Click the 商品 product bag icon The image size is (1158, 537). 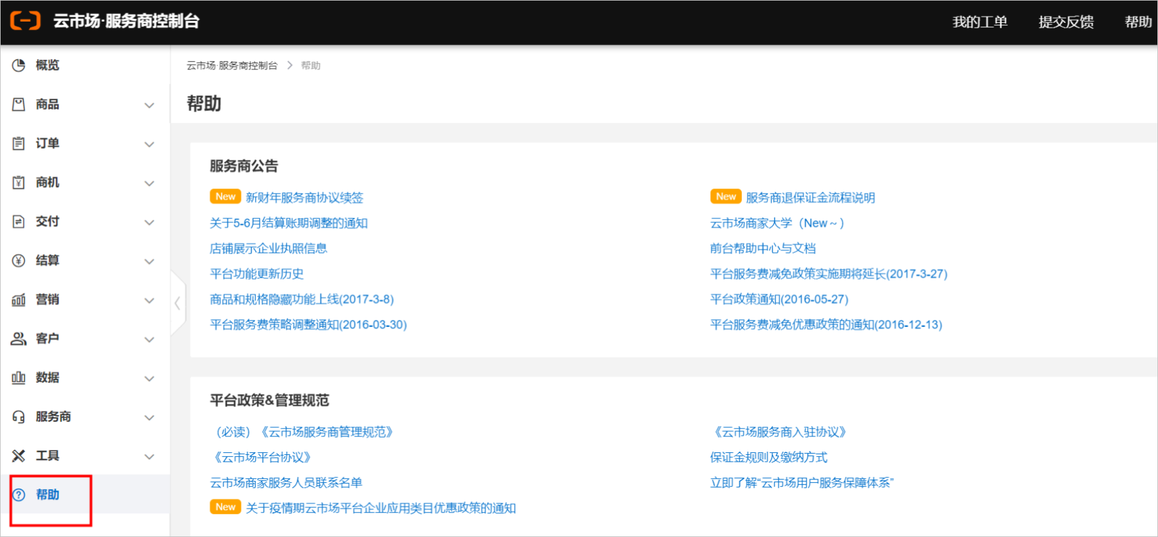tap(18, 104)
